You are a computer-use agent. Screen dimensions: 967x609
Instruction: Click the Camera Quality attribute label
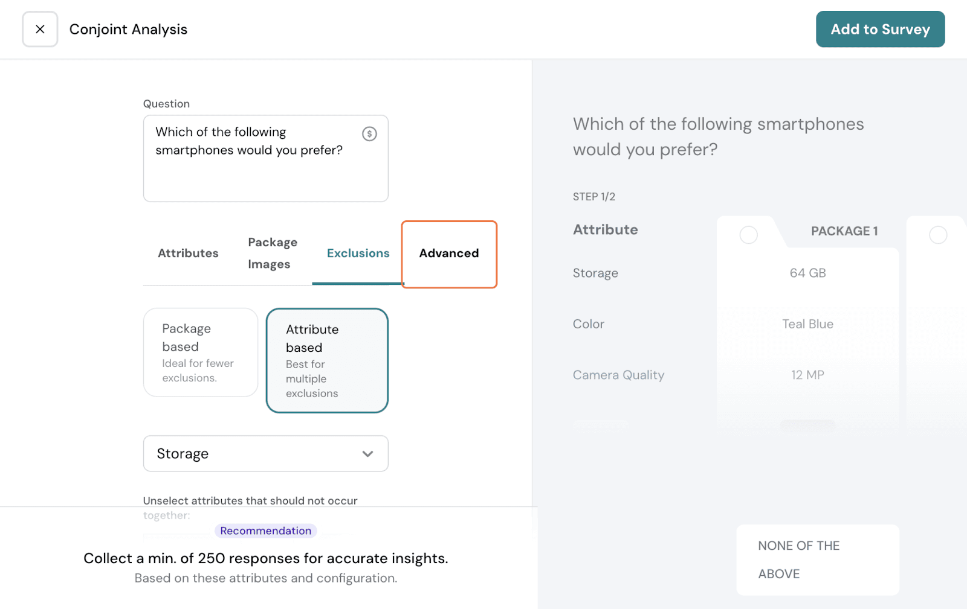point(618,375)
